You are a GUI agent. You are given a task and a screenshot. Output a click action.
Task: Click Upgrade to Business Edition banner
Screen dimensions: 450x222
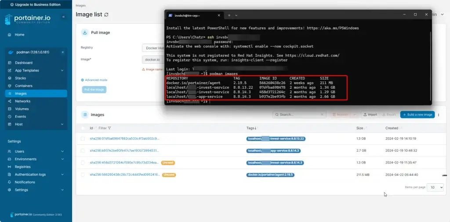[x=36, y=4]
